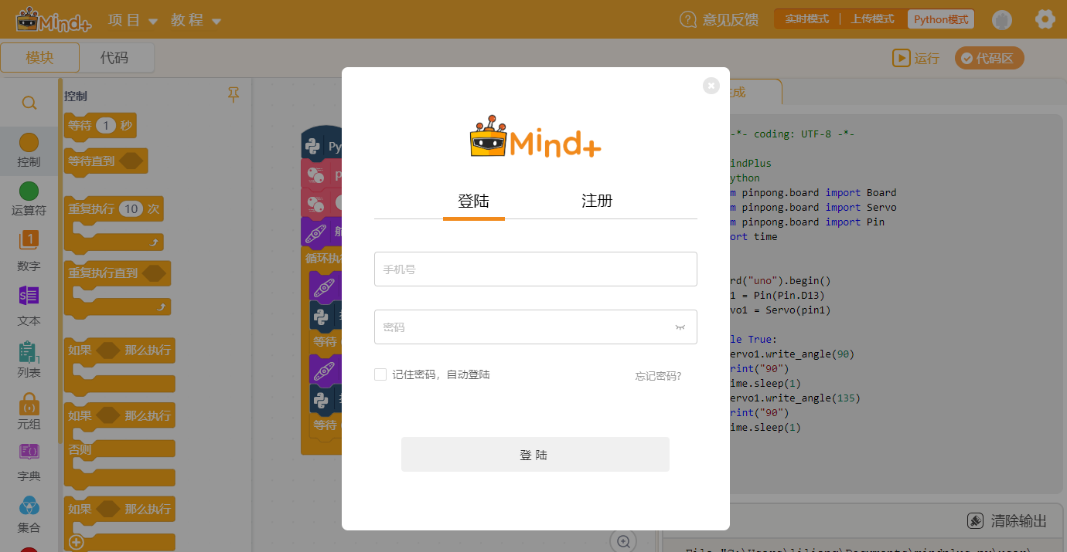This screenshot has width=1067, height=552.
Task: Click the 手机号 input field
Action: (535, 269)
